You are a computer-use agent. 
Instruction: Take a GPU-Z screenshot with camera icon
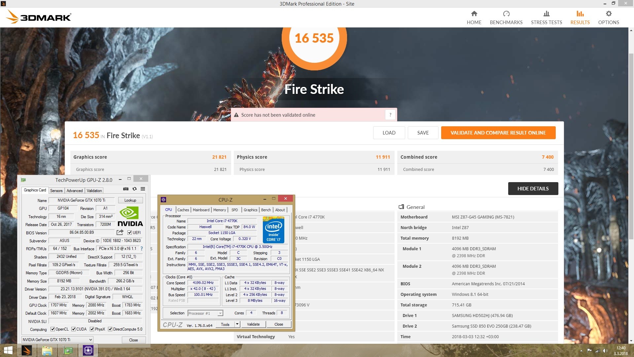point(126,189)
